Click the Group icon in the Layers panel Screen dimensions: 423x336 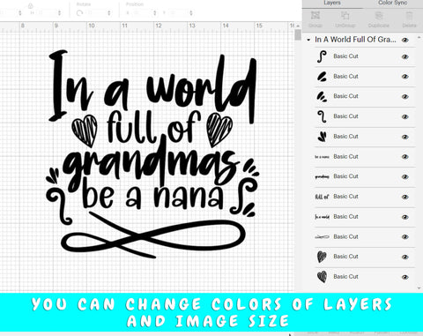pos(315,15)
